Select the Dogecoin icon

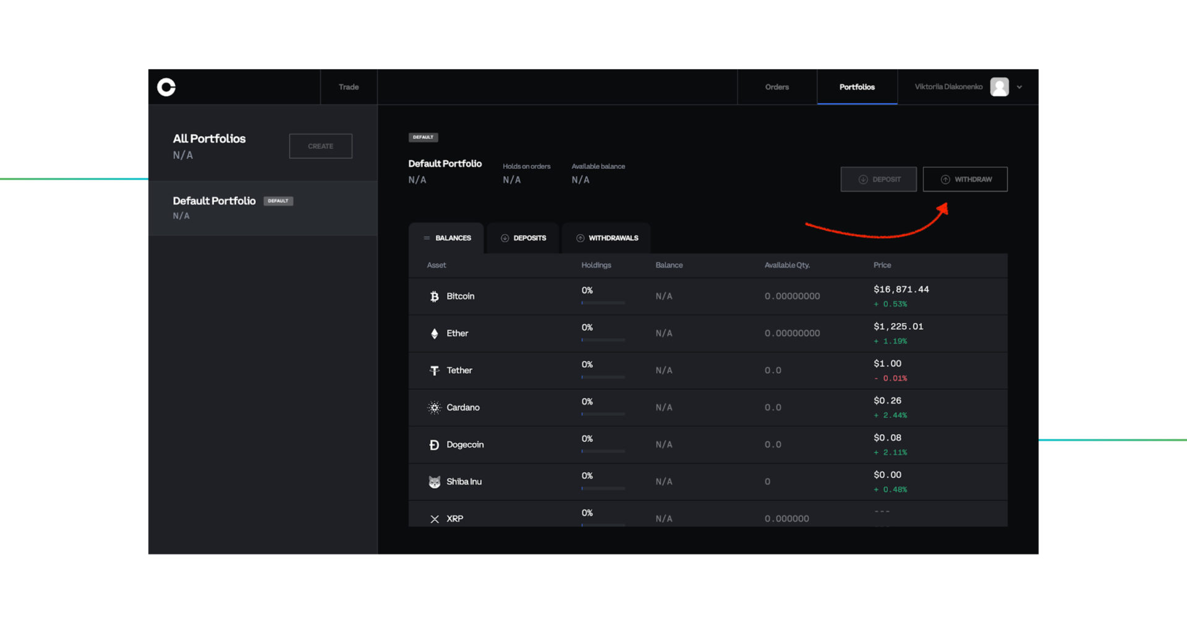[x=435, y=444]
